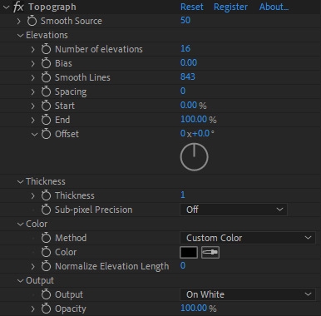Toggle stopwatch for Normalize Elevation Length
321x316 pixels.
(46, 266)
